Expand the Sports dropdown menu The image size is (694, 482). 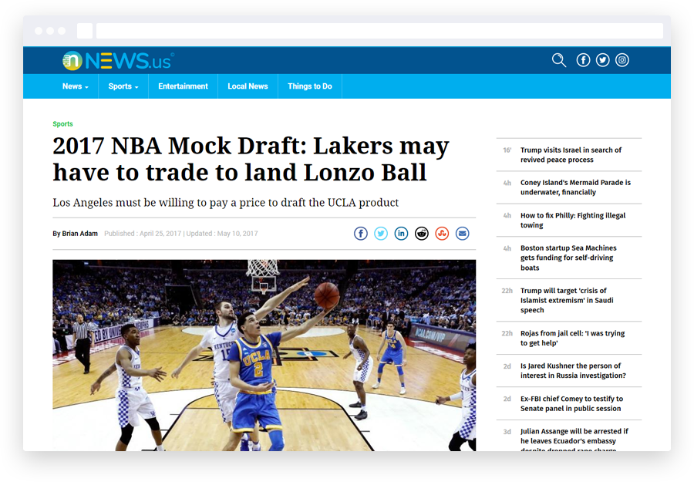pos(123,86)
